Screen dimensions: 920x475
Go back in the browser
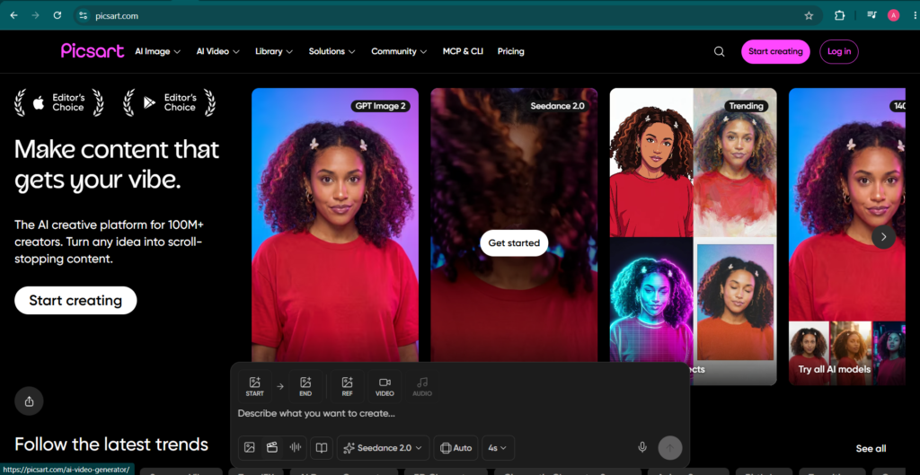[14, 16]
